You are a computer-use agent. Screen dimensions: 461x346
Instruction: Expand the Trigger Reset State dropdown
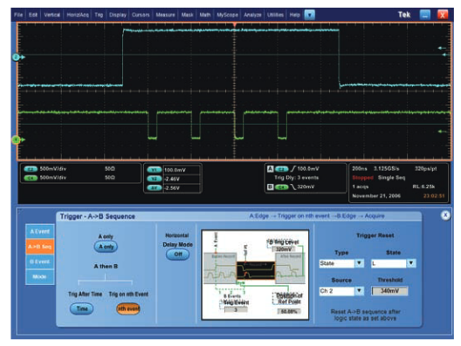411,263
